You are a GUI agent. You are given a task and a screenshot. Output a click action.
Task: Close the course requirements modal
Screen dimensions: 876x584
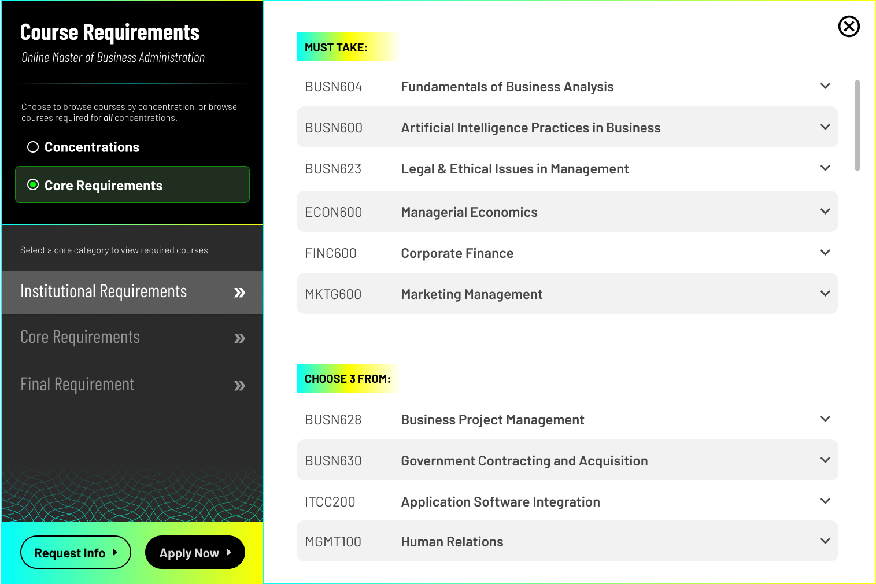pos(849,27)
